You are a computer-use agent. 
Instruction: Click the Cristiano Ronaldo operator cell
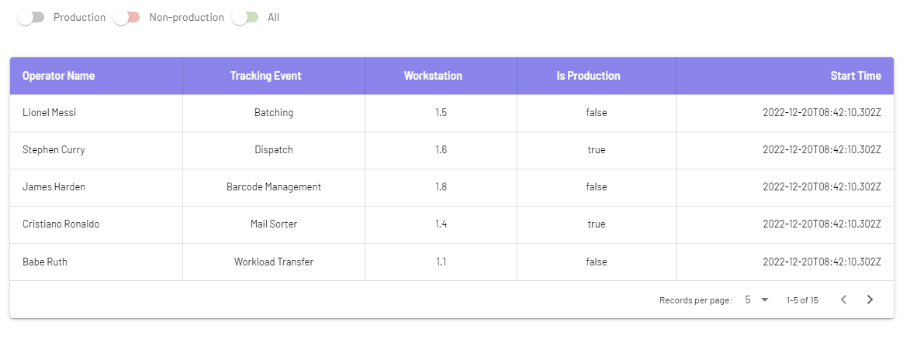(96, 224)
